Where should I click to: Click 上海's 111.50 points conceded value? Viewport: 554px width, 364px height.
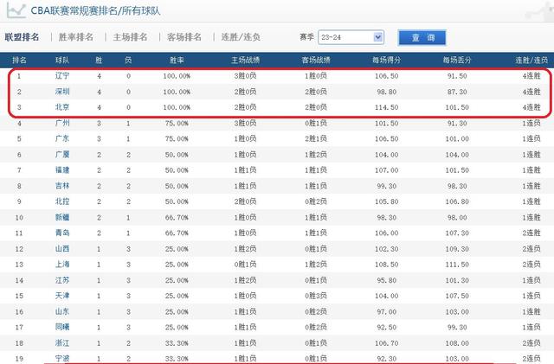pos(457,265)
